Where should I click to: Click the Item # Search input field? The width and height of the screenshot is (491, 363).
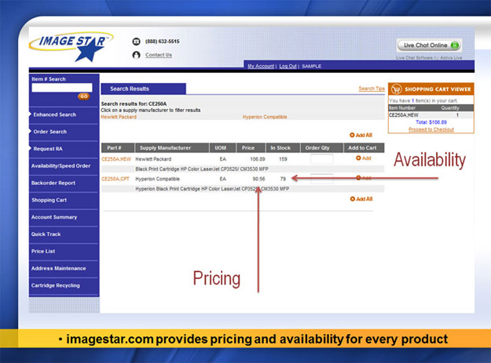tap(62, 88)
